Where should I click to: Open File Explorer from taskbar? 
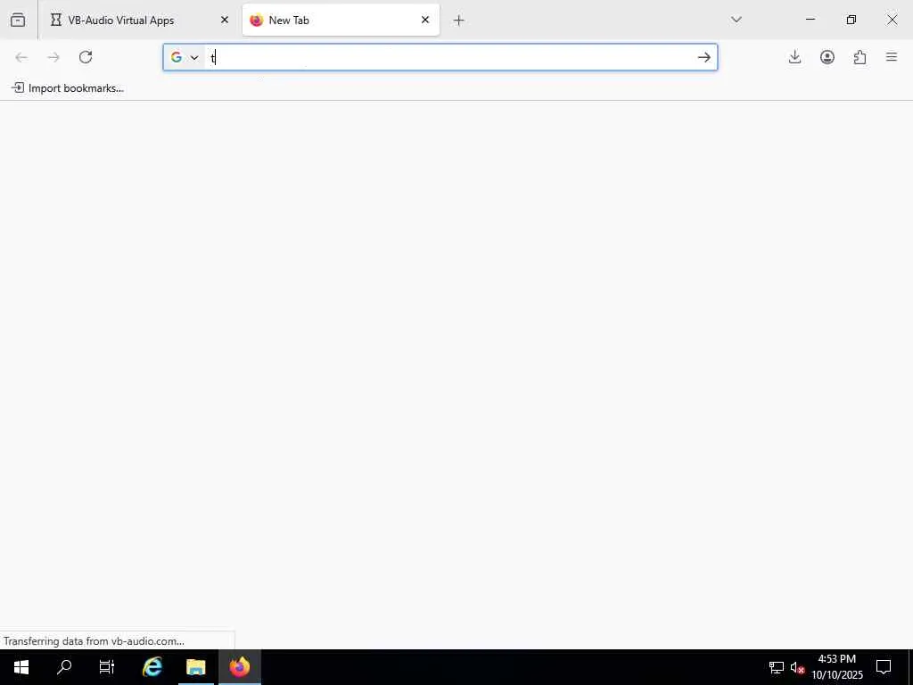(x=196, y=667)
